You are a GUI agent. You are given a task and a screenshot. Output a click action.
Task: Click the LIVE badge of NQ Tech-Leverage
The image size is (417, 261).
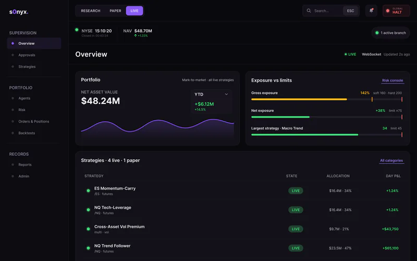click(x=296, y=210)
